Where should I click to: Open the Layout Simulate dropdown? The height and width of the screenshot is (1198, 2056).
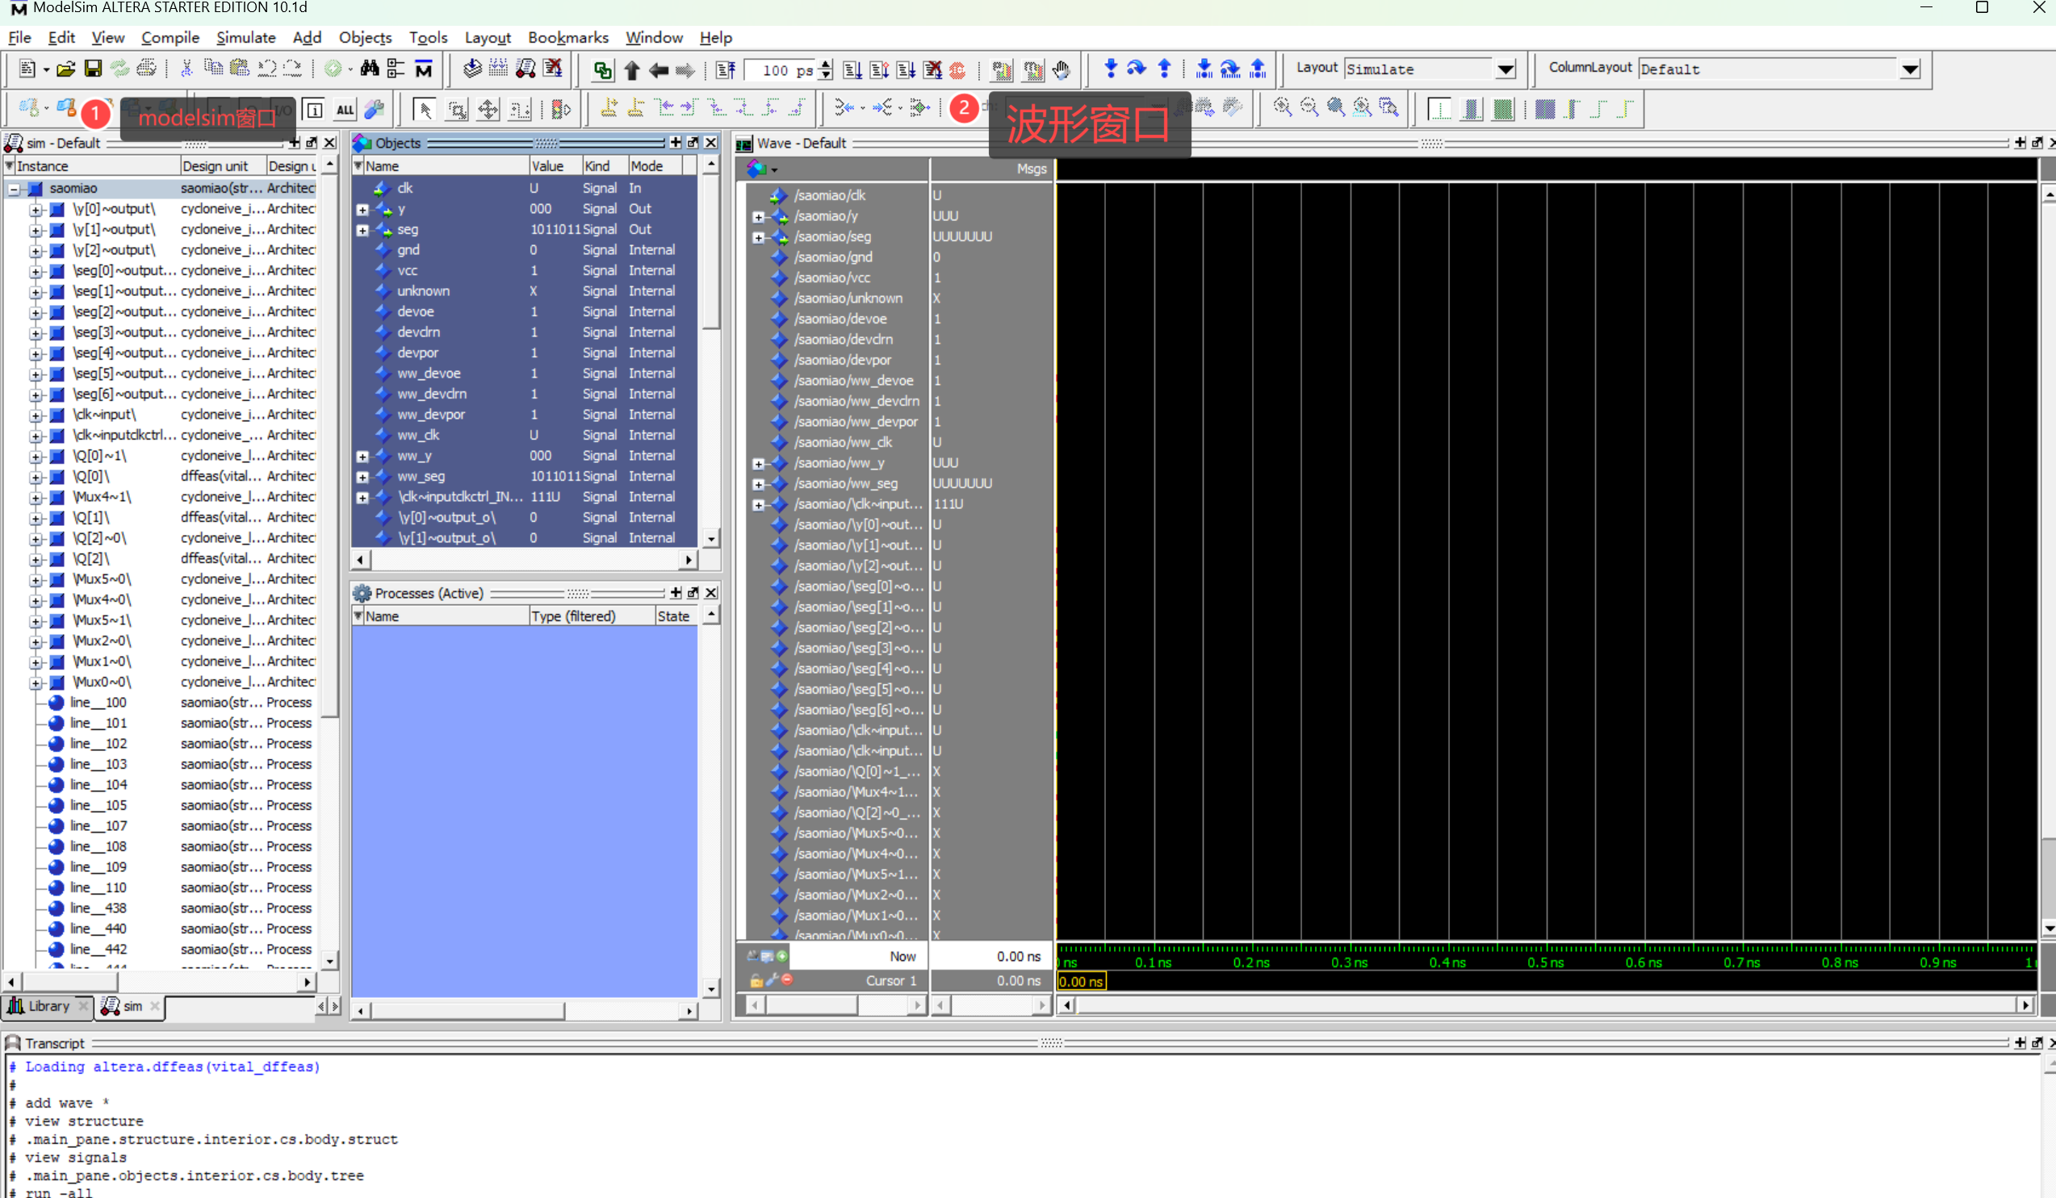tap(1505, 69)
